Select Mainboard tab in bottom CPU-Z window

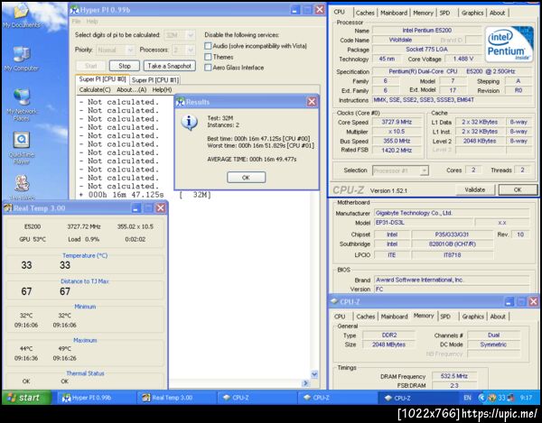pos(394,317)
